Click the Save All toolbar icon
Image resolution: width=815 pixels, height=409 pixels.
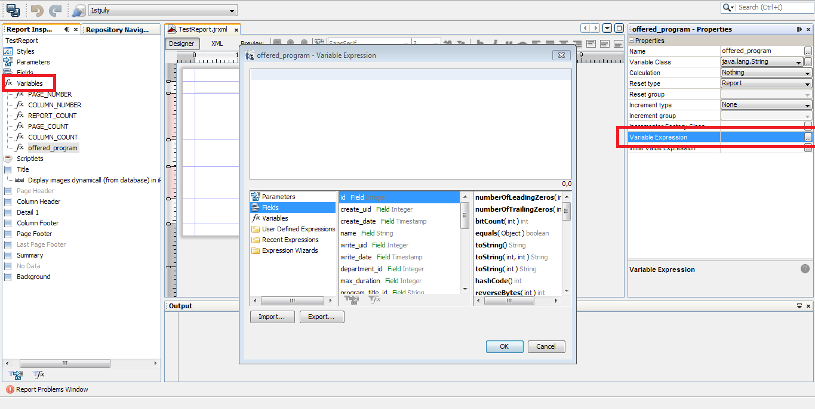(x=13, y=10)
